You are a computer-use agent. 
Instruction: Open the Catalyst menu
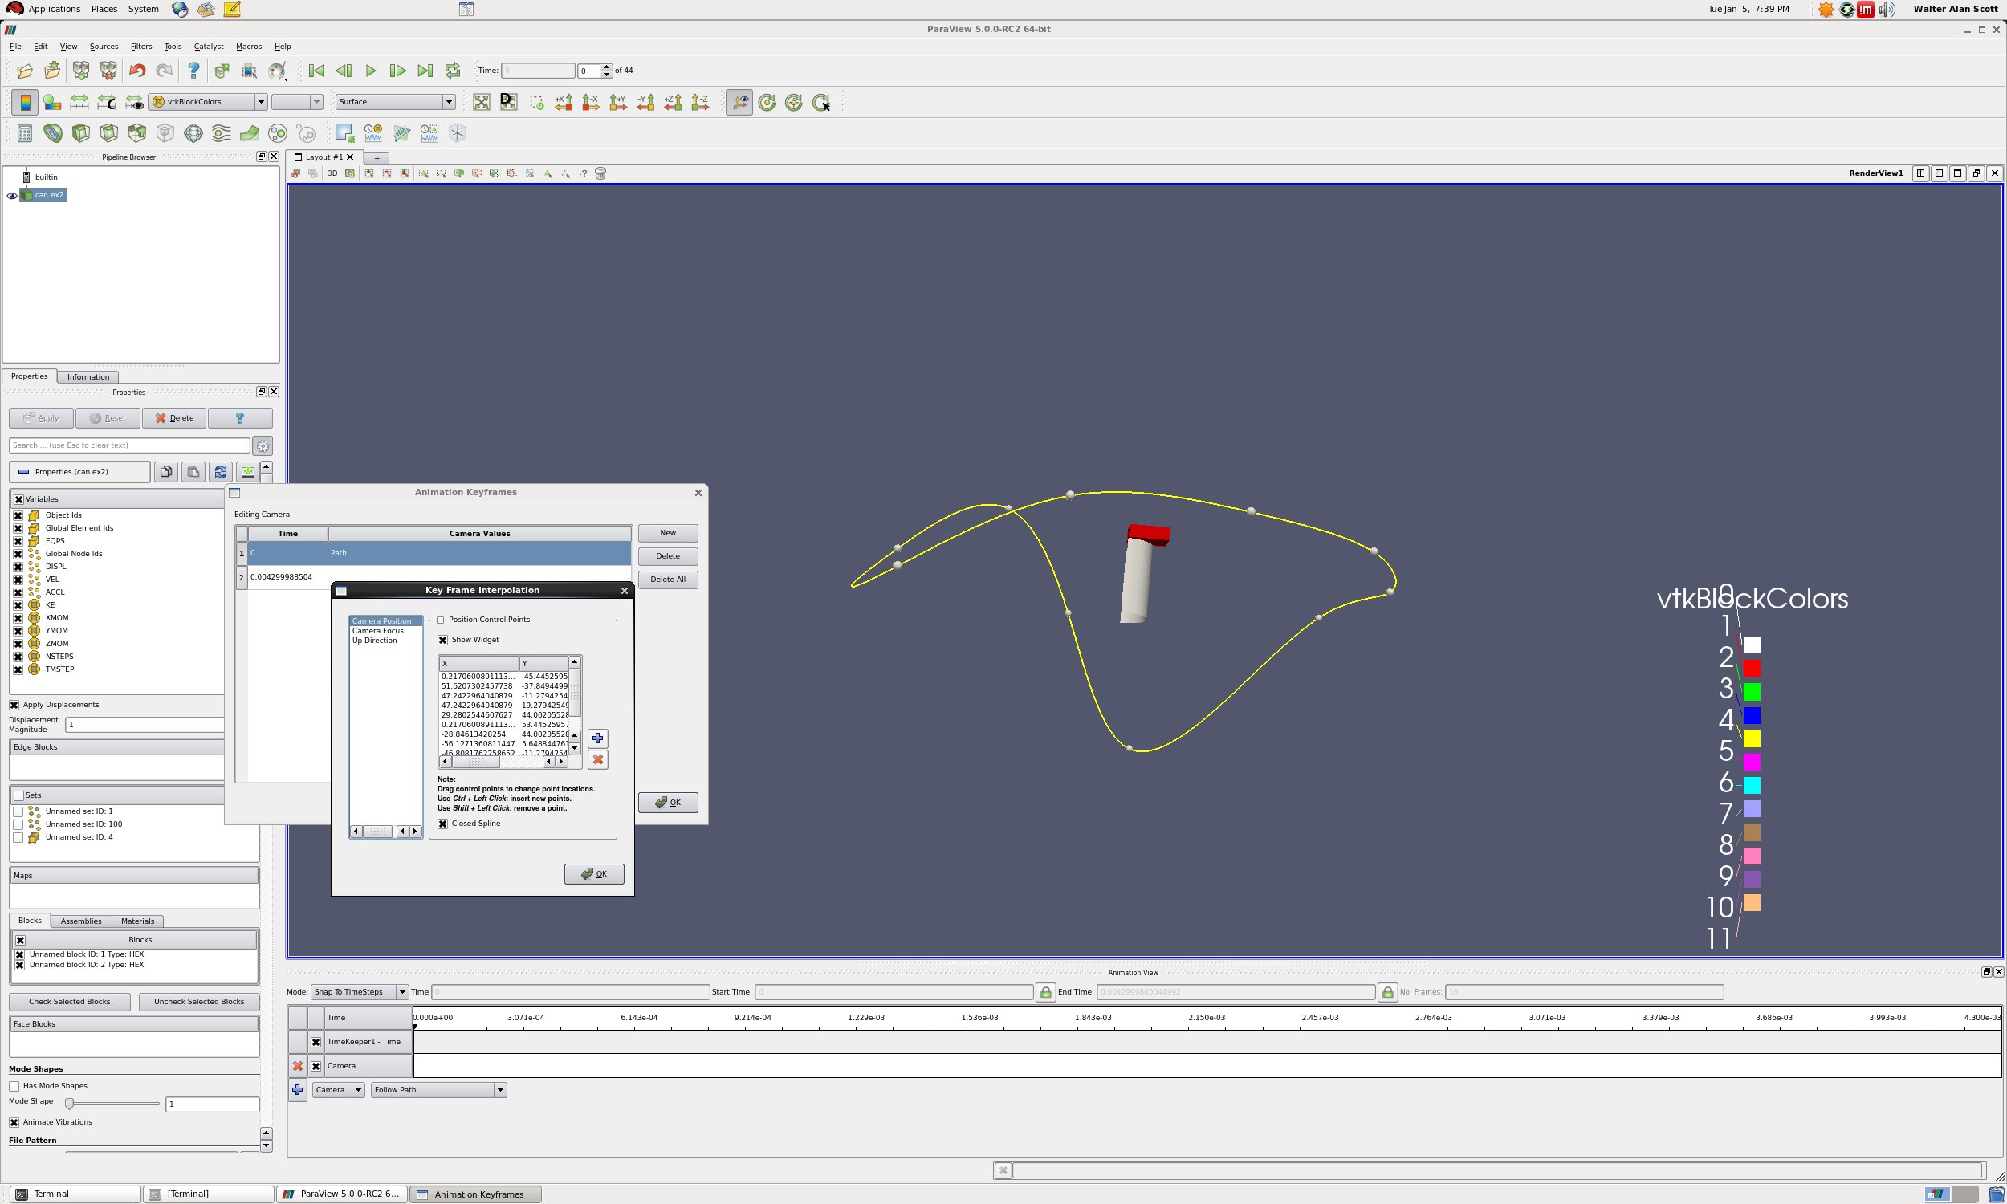[x=209, y=47]
